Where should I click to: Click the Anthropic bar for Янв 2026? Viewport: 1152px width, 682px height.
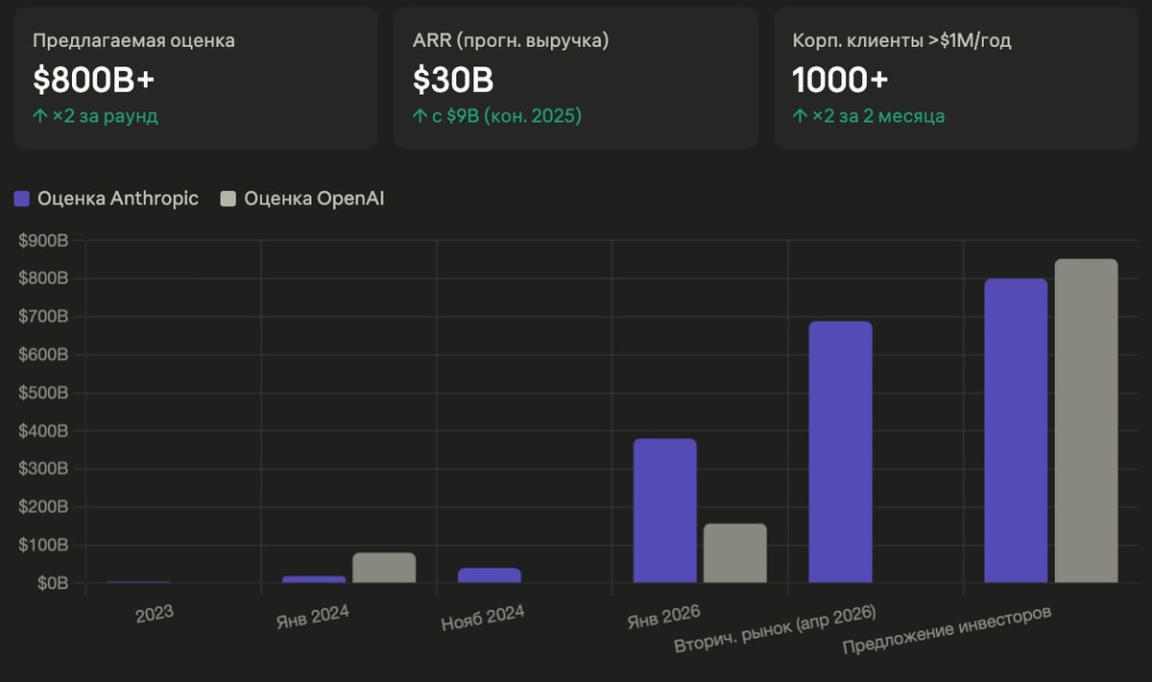(665, 510)
